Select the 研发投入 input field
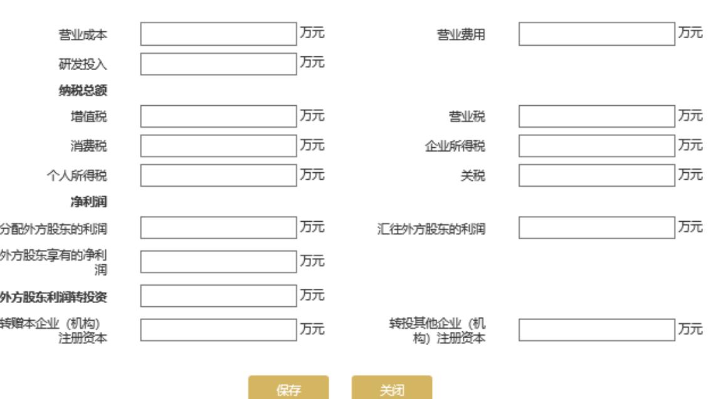The image size is (713, 399). click(218, 65)
